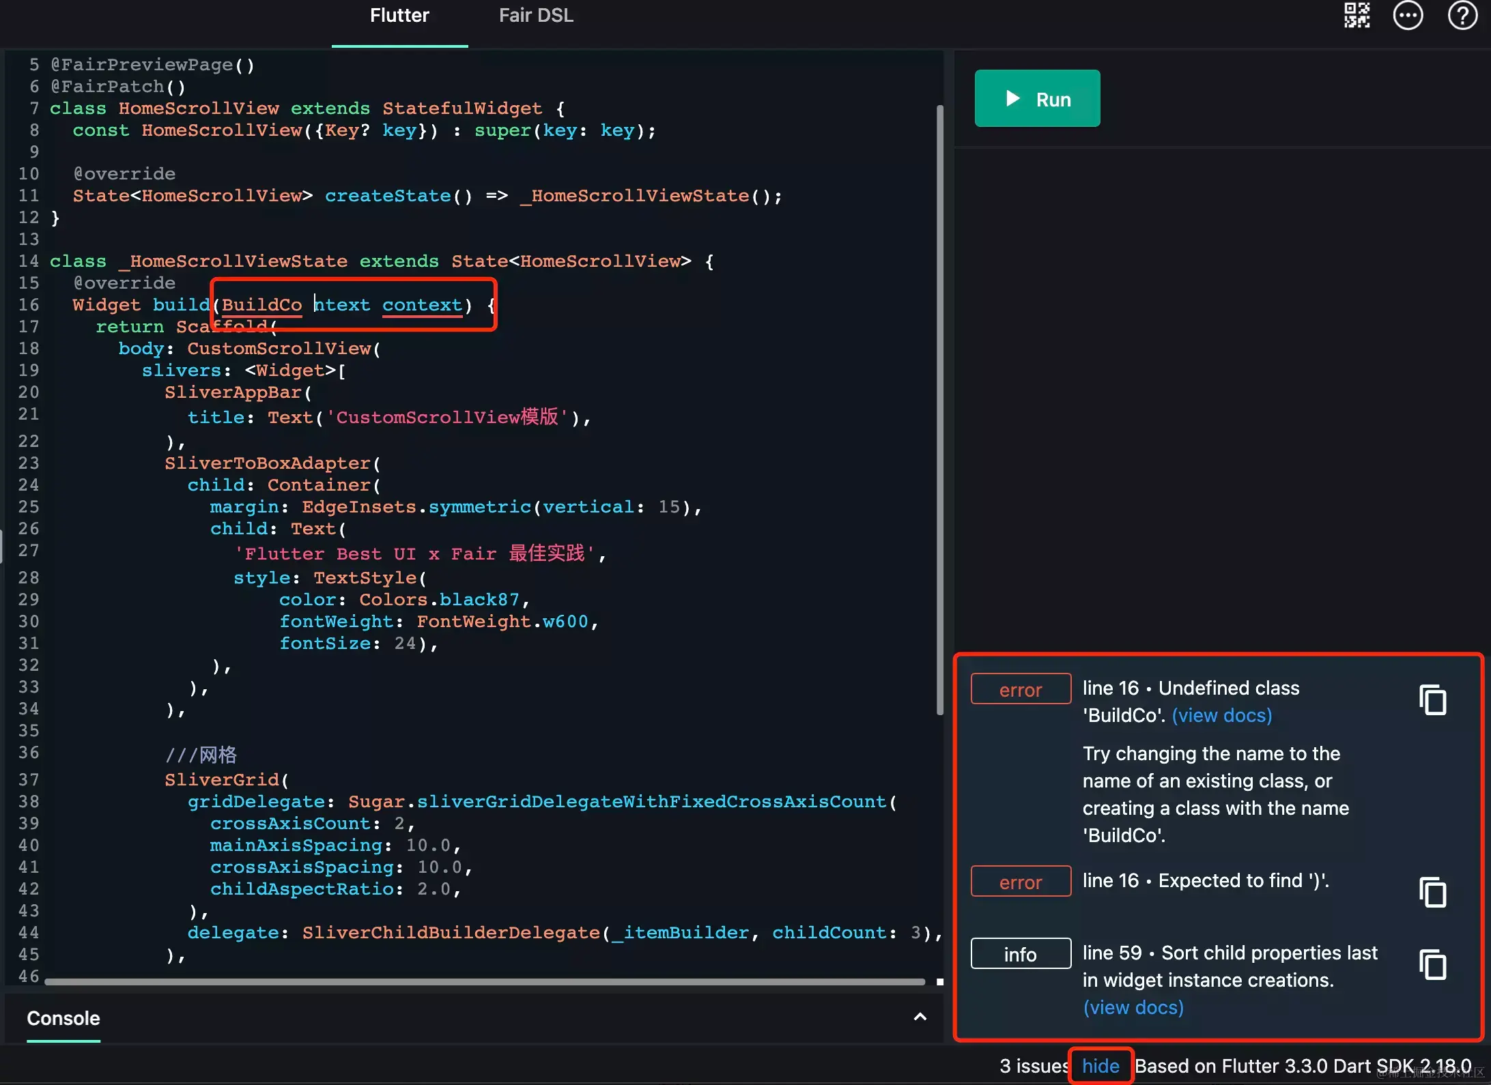The height and width of the screenshot is (1085, 1491).
Task: Open the more options ellipsis menu
Action: tap(1408, 16)
